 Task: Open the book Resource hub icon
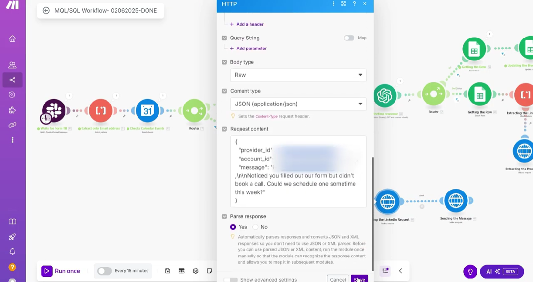coord(12,222)
